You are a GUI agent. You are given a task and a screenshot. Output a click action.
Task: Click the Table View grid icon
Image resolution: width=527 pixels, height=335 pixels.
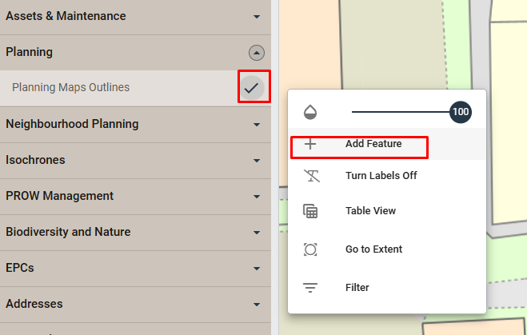(310, 212)
